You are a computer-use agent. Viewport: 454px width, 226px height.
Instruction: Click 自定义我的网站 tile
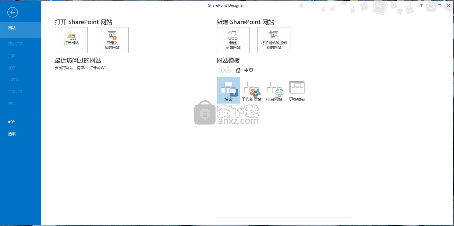click(112, 40)
